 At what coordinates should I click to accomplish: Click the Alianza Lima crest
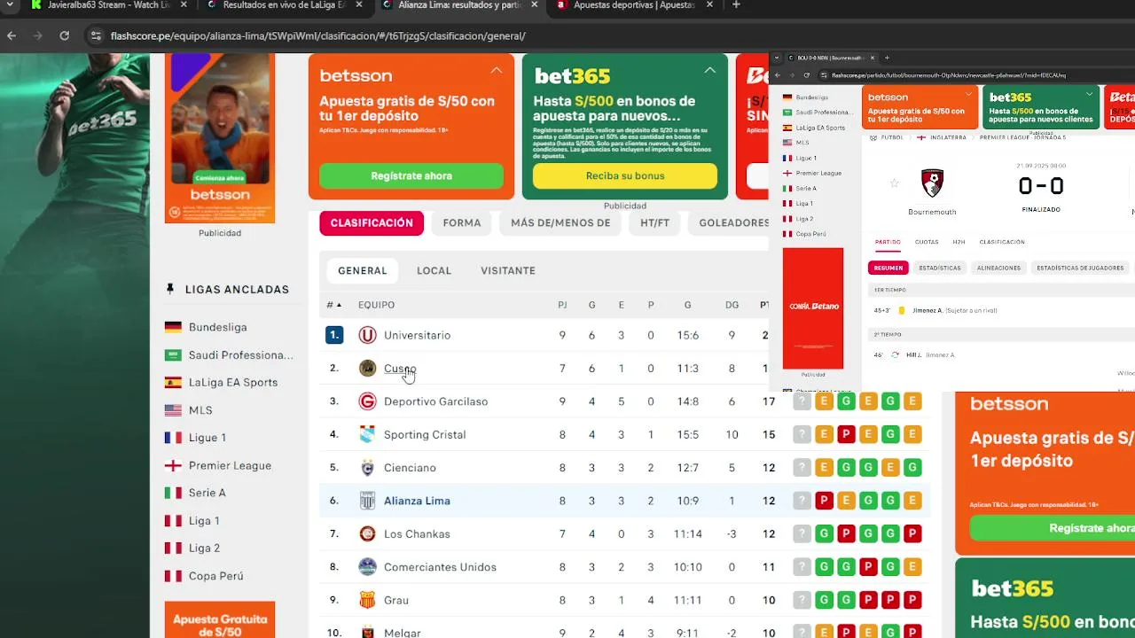coord(367,501)
